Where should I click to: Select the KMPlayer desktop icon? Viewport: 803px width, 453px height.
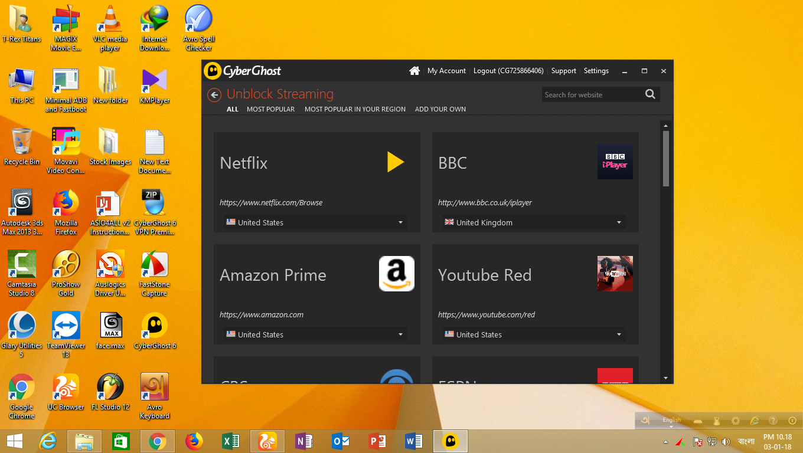[x=155, y=86]
